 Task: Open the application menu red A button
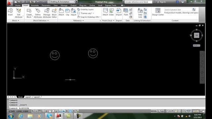9,3
